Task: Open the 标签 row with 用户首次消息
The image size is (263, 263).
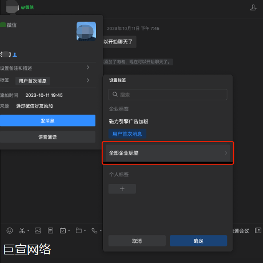Action: pos(47,81)
